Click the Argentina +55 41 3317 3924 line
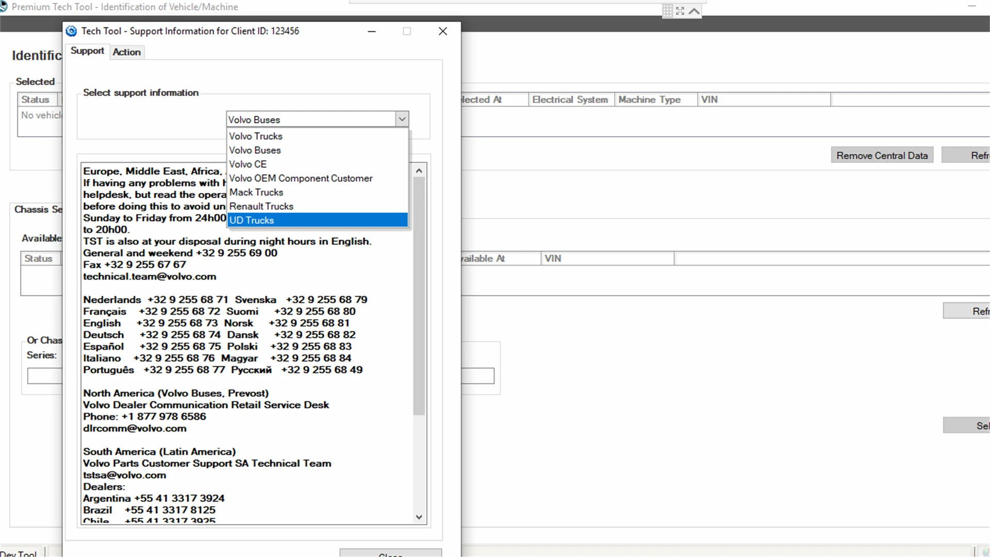The image size is (990, 557). tap(154, 498)
